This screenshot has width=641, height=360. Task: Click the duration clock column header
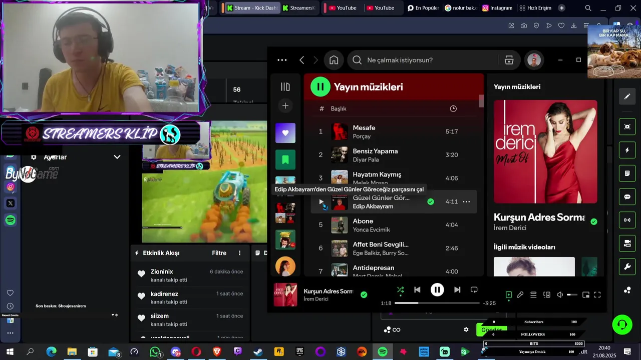(453, 108)
